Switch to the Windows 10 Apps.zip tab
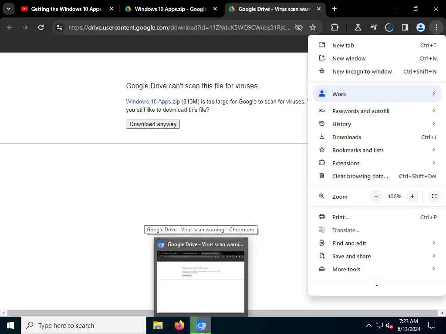446x334 pixels. [170, 9]
